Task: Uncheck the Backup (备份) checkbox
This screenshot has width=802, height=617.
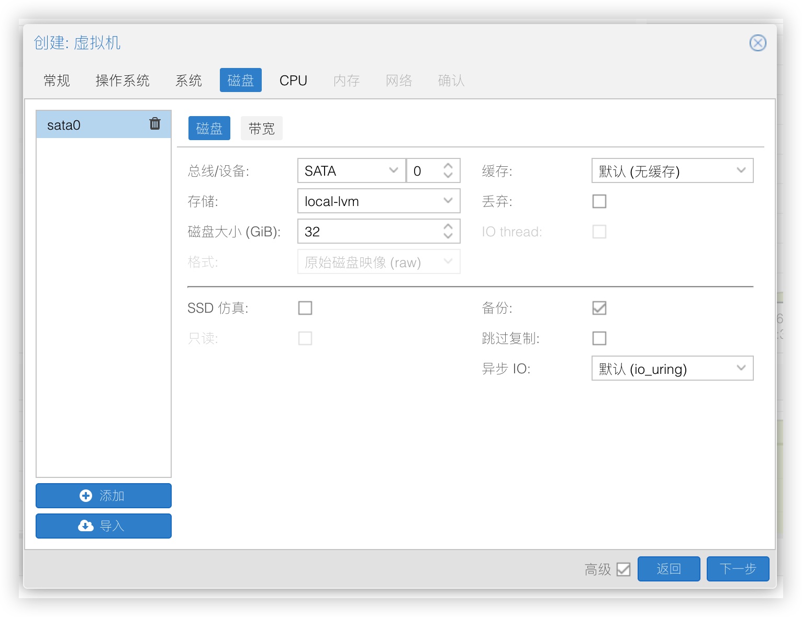Action: click(599, 308)
